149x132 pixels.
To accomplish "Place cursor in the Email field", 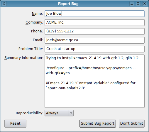I will point(94,40).
